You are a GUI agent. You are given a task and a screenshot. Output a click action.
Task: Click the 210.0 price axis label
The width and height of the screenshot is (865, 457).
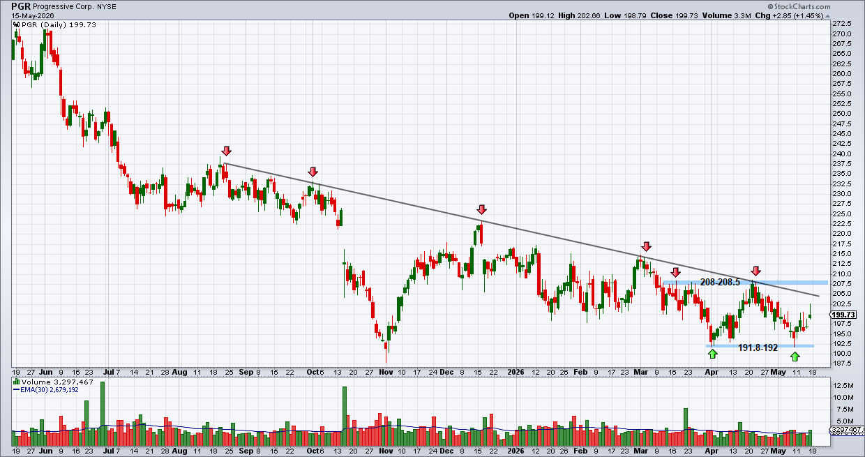coord(841,274)
